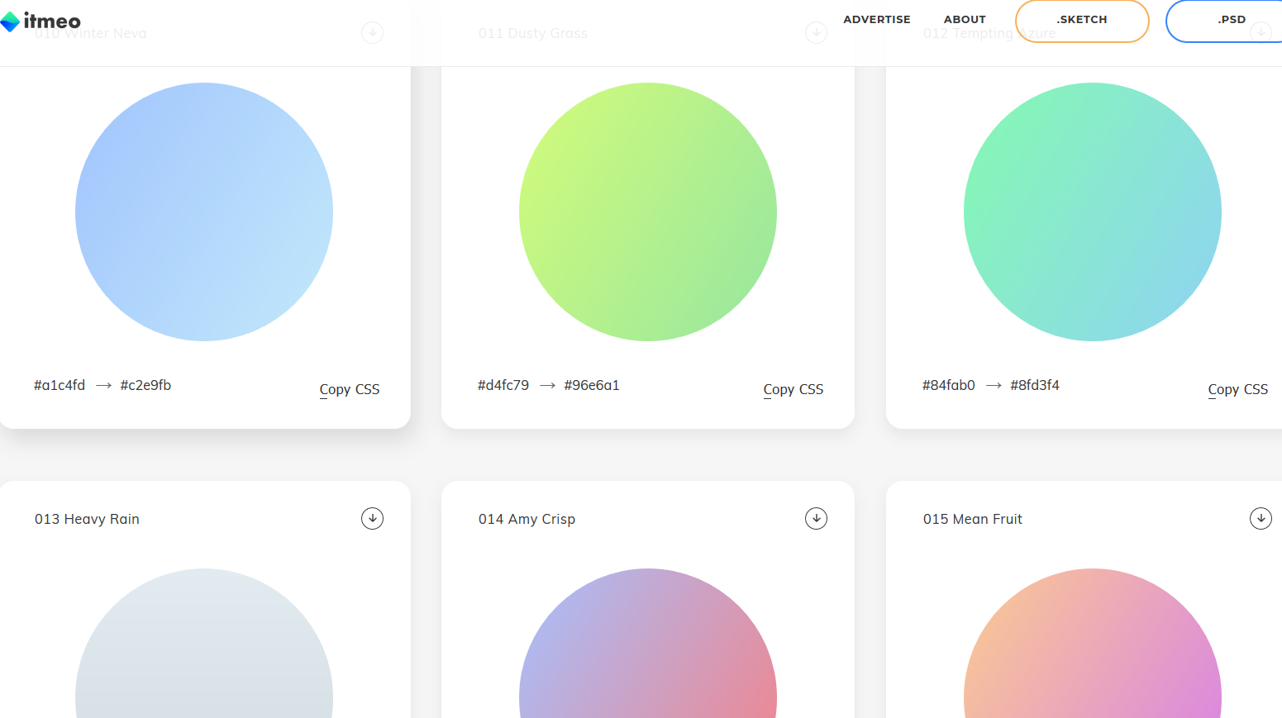Copy CSS for the #84fab0 gradient
This screenshot has width=1282, height=718.
click(x=1237, y=389)
